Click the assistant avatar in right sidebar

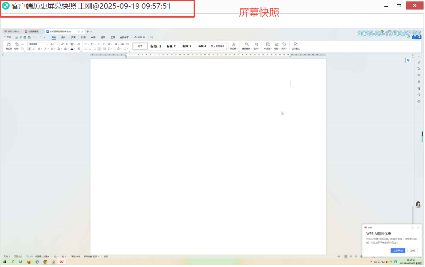coord(418,205)
